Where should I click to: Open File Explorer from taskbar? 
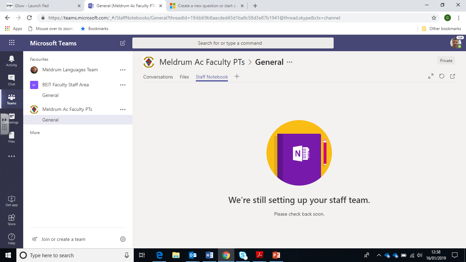[x=176, y=255]
